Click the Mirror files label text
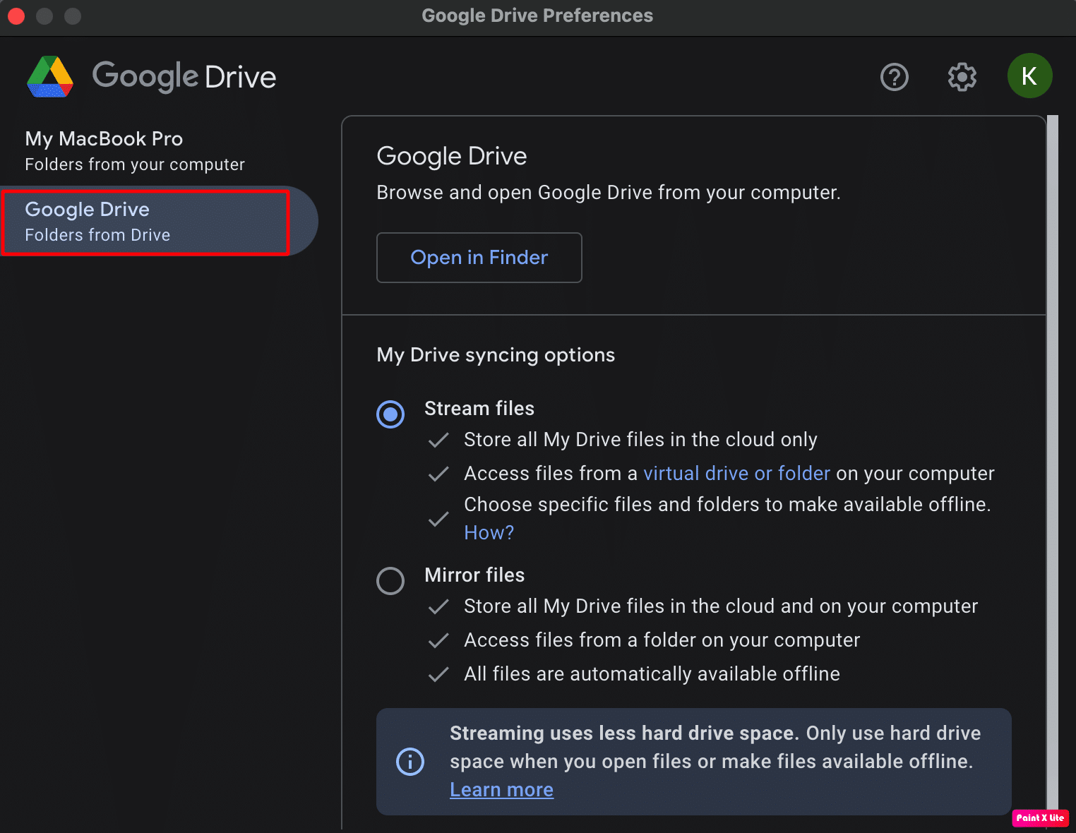Screen dimensions: 1076x833 pos(474,575)
